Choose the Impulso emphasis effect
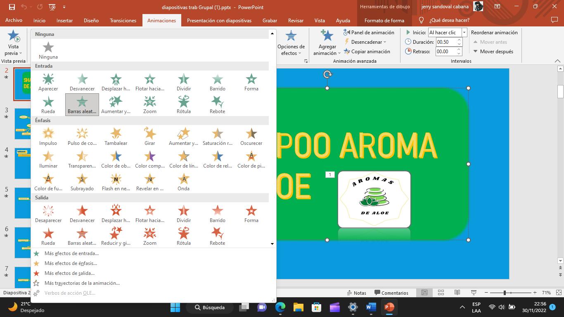This screenshot has width=564, height=317. point(48,136)
